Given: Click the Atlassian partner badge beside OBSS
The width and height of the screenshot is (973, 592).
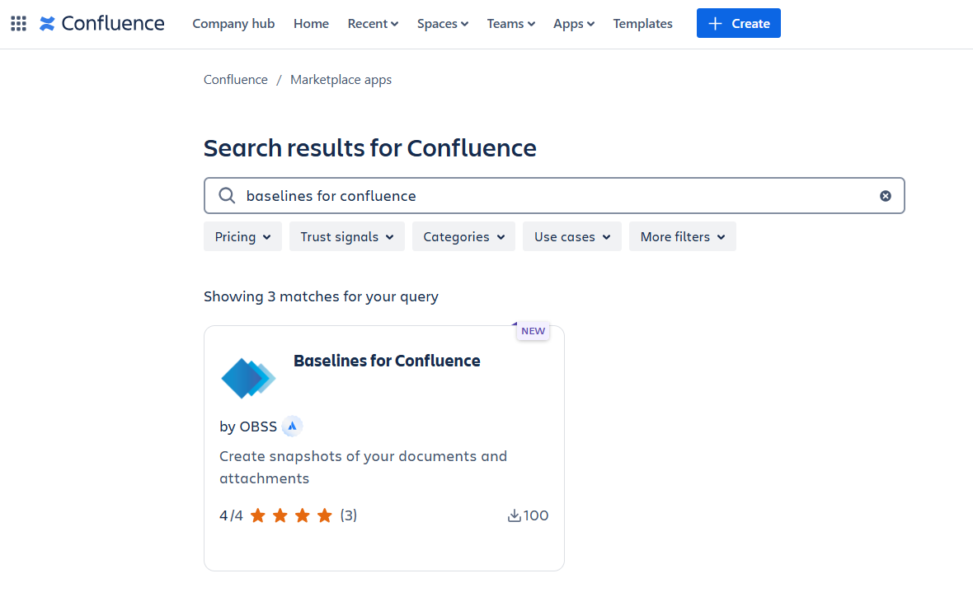Looking at the screenshot, I should coord(292,427).
